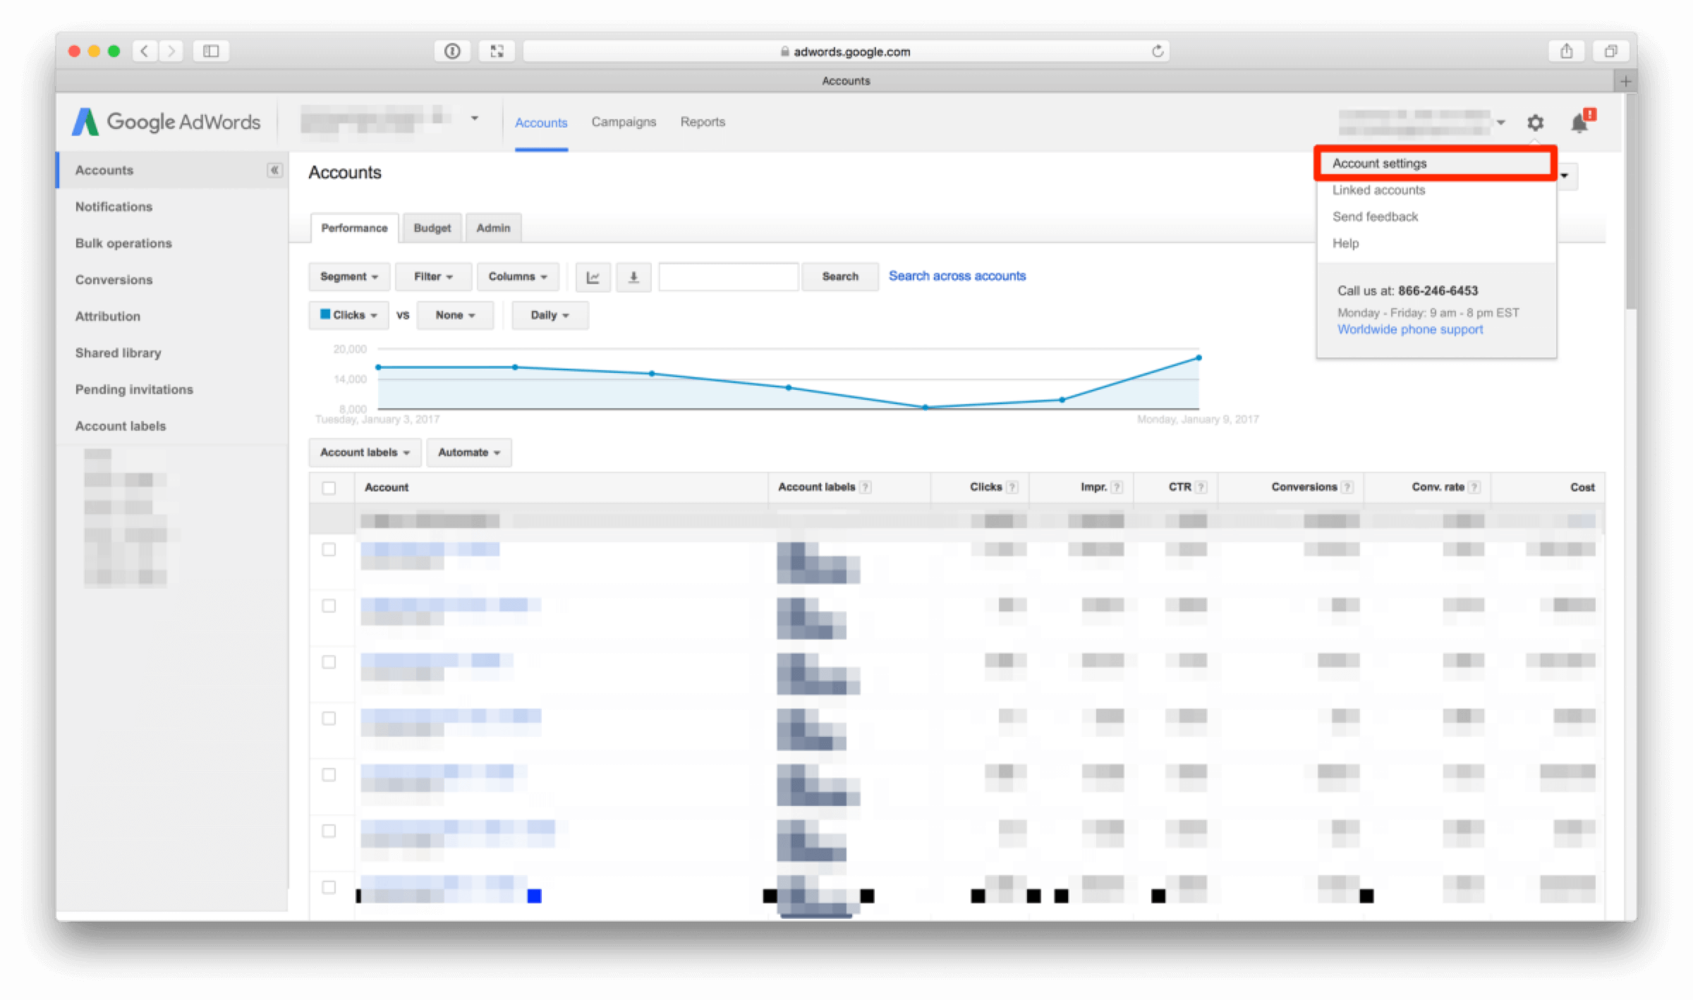Open Worldwide phone support link
The image size is (1693, 1000).
tap(1409, 329)
